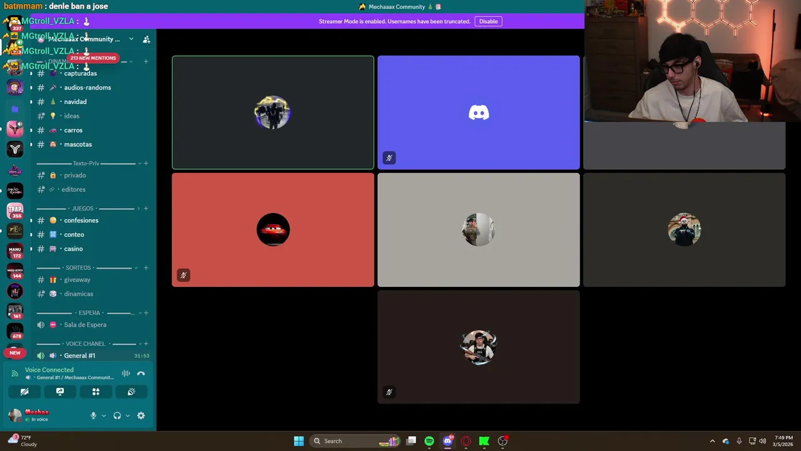Open Kick app from the taskbar
801x451 pixels.
tap(484, 441)
